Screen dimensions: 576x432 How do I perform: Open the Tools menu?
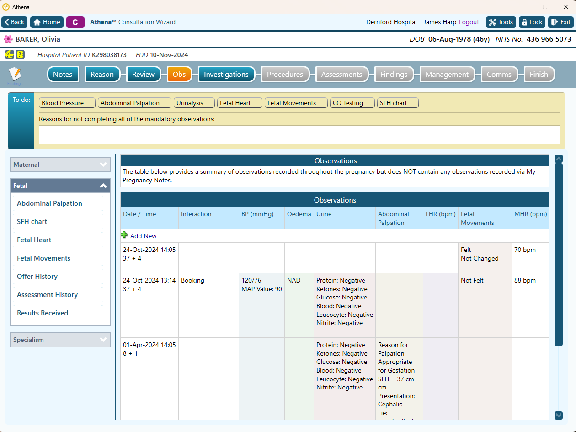pyautogui.click(x=501, y=22)
